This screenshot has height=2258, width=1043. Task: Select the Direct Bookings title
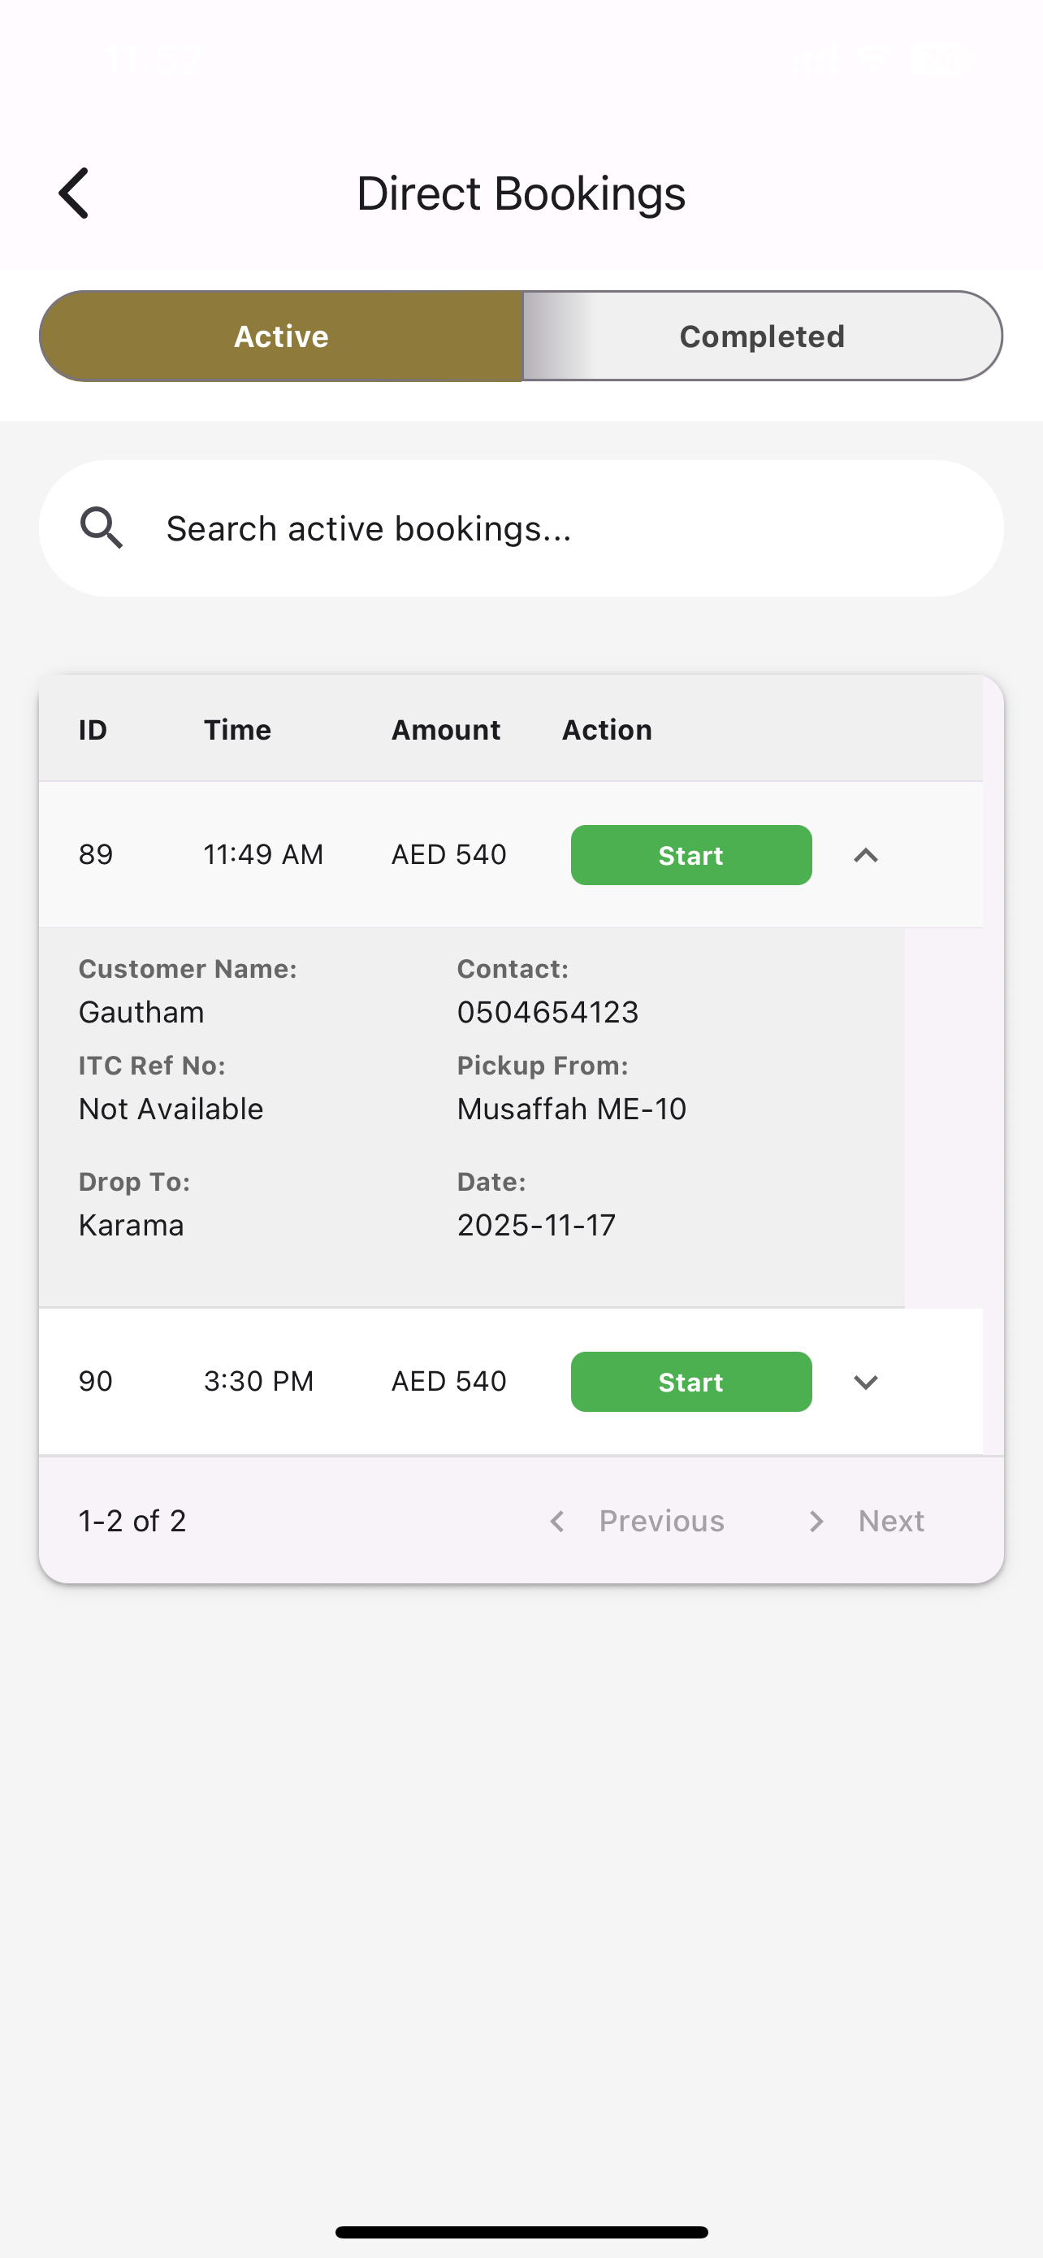pos(521,193)
